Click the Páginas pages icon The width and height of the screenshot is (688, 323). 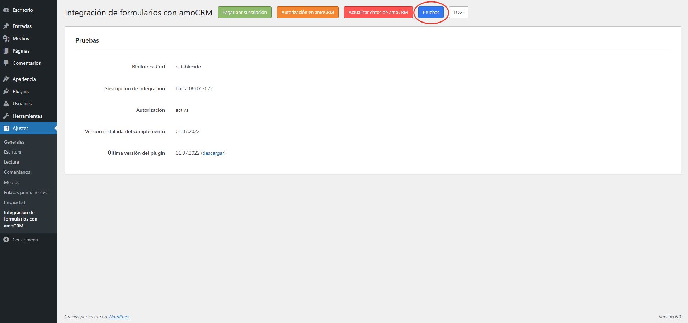[6, 51]
